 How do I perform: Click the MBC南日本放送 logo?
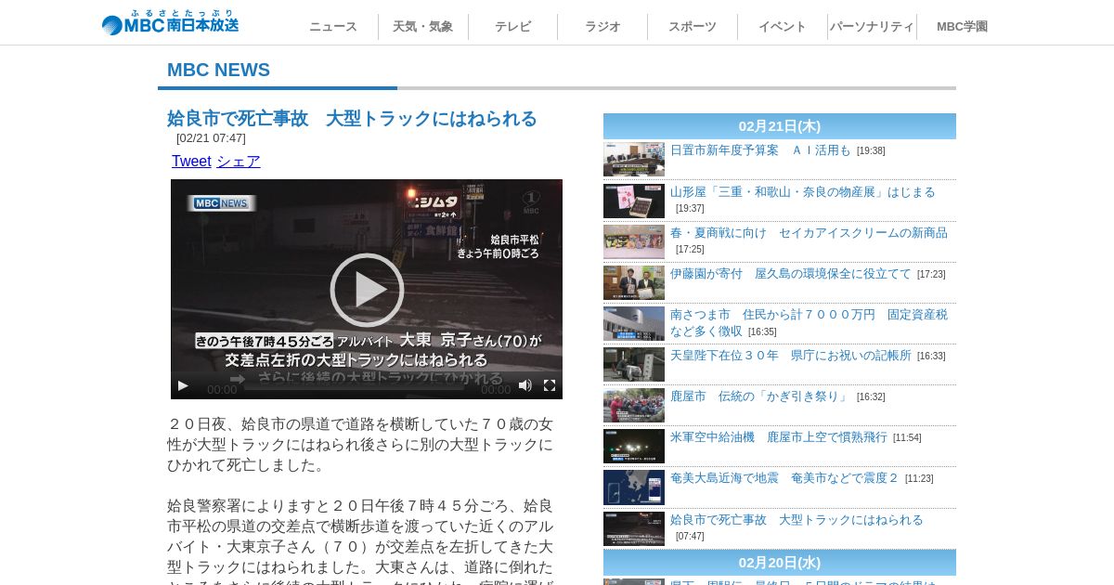[x=170, y=23]
